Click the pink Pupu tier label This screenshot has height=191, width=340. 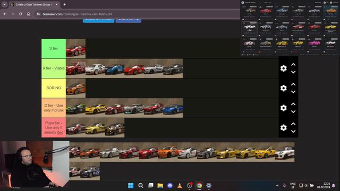(54, 127)
